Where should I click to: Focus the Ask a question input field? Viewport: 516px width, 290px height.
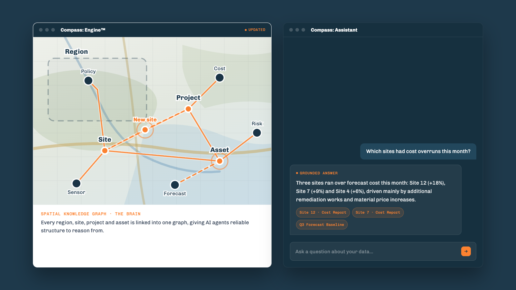point(383,251)
